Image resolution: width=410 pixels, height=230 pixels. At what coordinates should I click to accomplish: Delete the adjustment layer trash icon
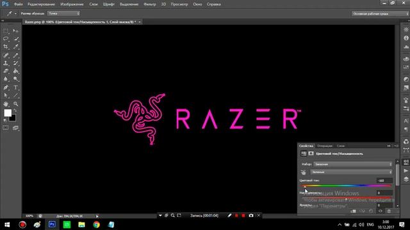[389, 211]
